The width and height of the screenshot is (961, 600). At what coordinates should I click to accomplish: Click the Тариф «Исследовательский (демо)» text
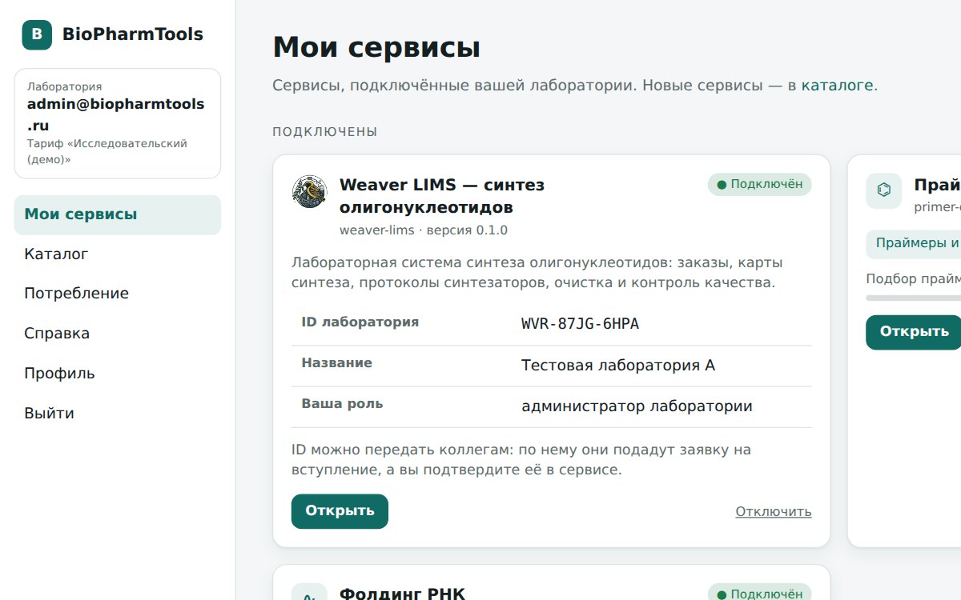(107, 151)
